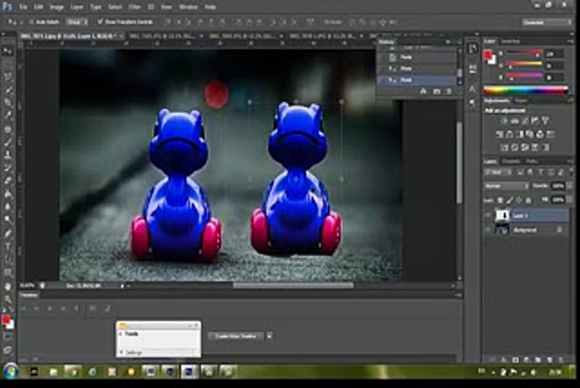Click the Opacity value field in Layers
Viewport: 580px width, 388px height.
(x=558, y=186)
